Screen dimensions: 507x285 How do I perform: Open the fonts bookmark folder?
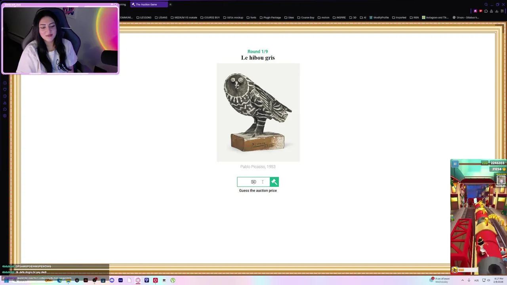point(251,17)
